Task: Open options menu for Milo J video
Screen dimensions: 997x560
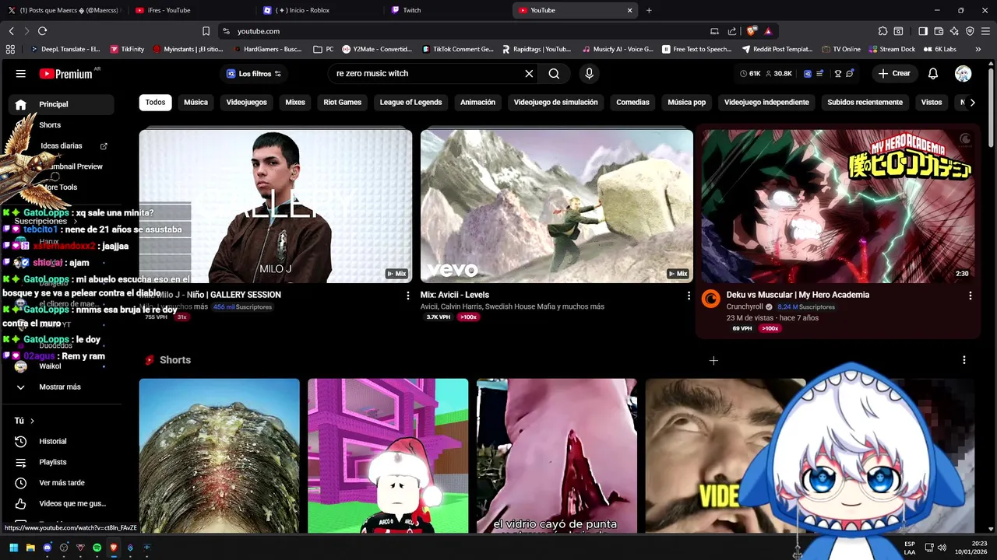Action: 407,296
